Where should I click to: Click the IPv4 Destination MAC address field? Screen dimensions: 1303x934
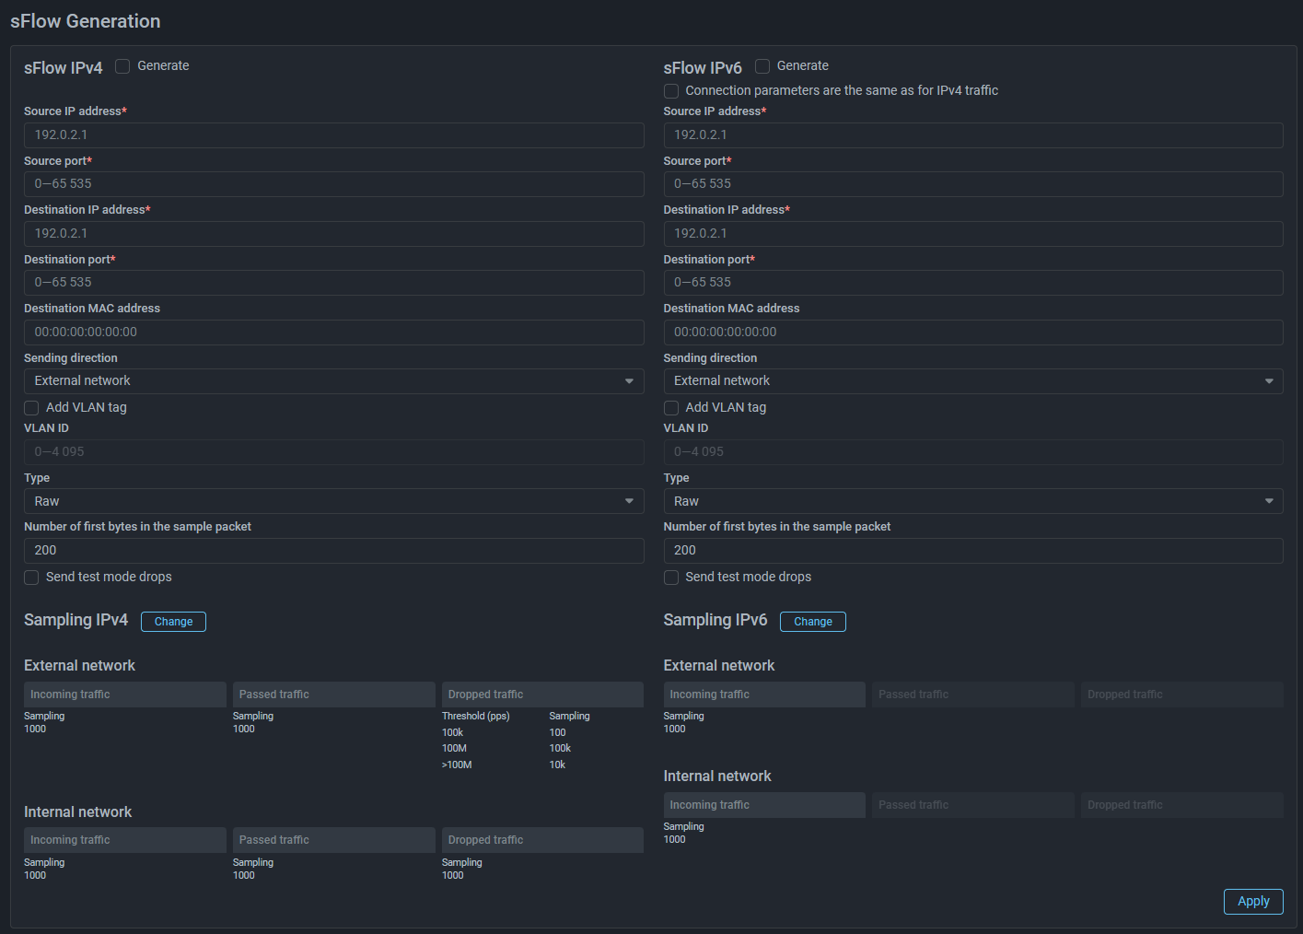(x=333, y=333)
